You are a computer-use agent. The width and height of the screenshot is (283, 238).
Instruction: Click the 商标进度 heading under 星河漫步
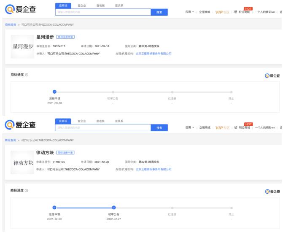(x=17, y=75)
